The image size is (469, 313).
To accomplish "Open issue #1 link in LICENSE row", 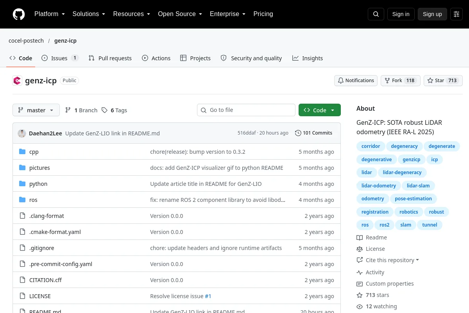I will (208, 296).
